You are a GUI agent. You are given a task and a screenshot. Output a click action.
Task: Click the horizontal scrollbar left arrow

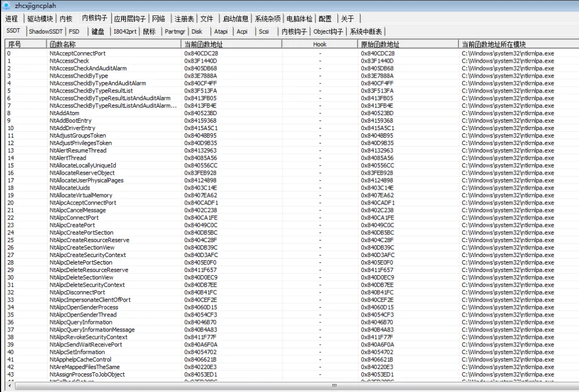coord(10,386)
